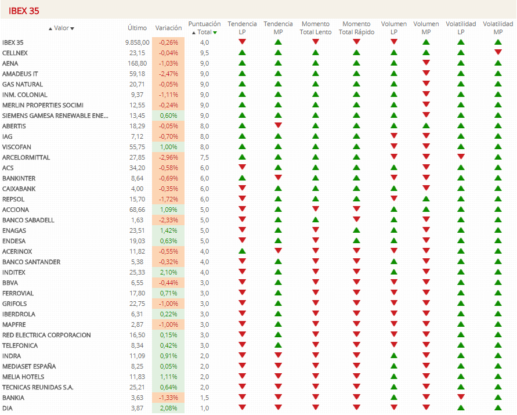
Task: Click the Variación column header
Action: [168, 28]
